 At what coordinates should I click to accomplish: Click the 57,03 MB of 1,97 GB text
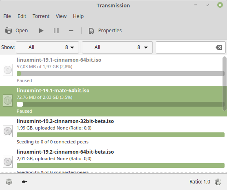pos(44,67)
